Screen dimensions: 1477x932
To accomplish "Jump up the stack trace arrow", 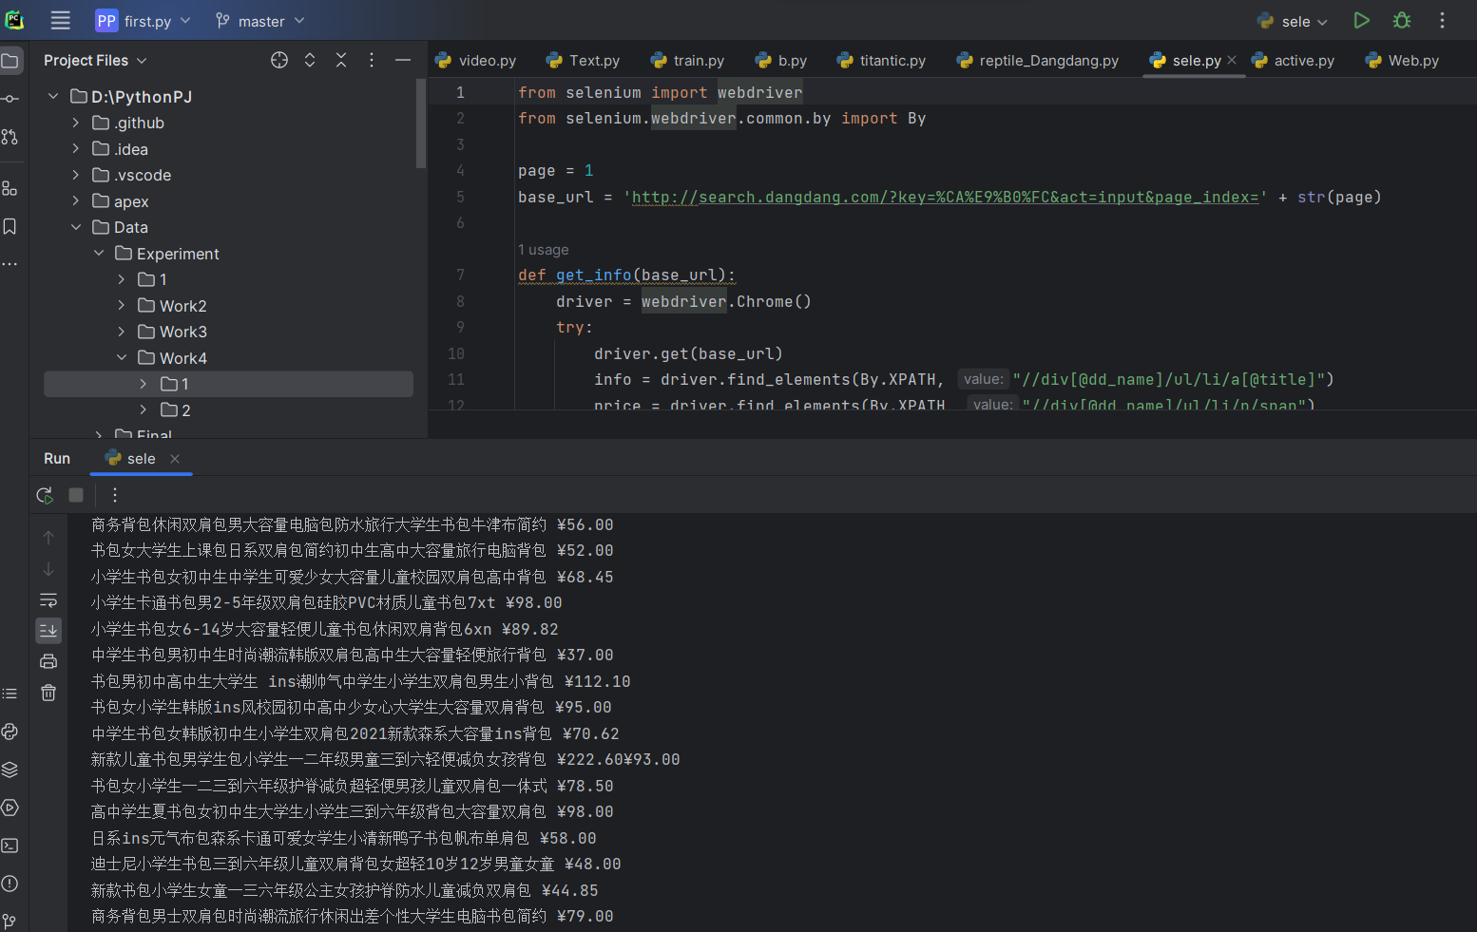I will click(x=48, y=538).
